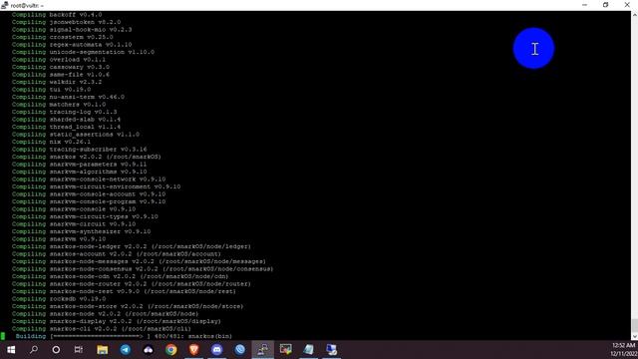Click the 'Compiling walkdir' line

coord(57,82)
